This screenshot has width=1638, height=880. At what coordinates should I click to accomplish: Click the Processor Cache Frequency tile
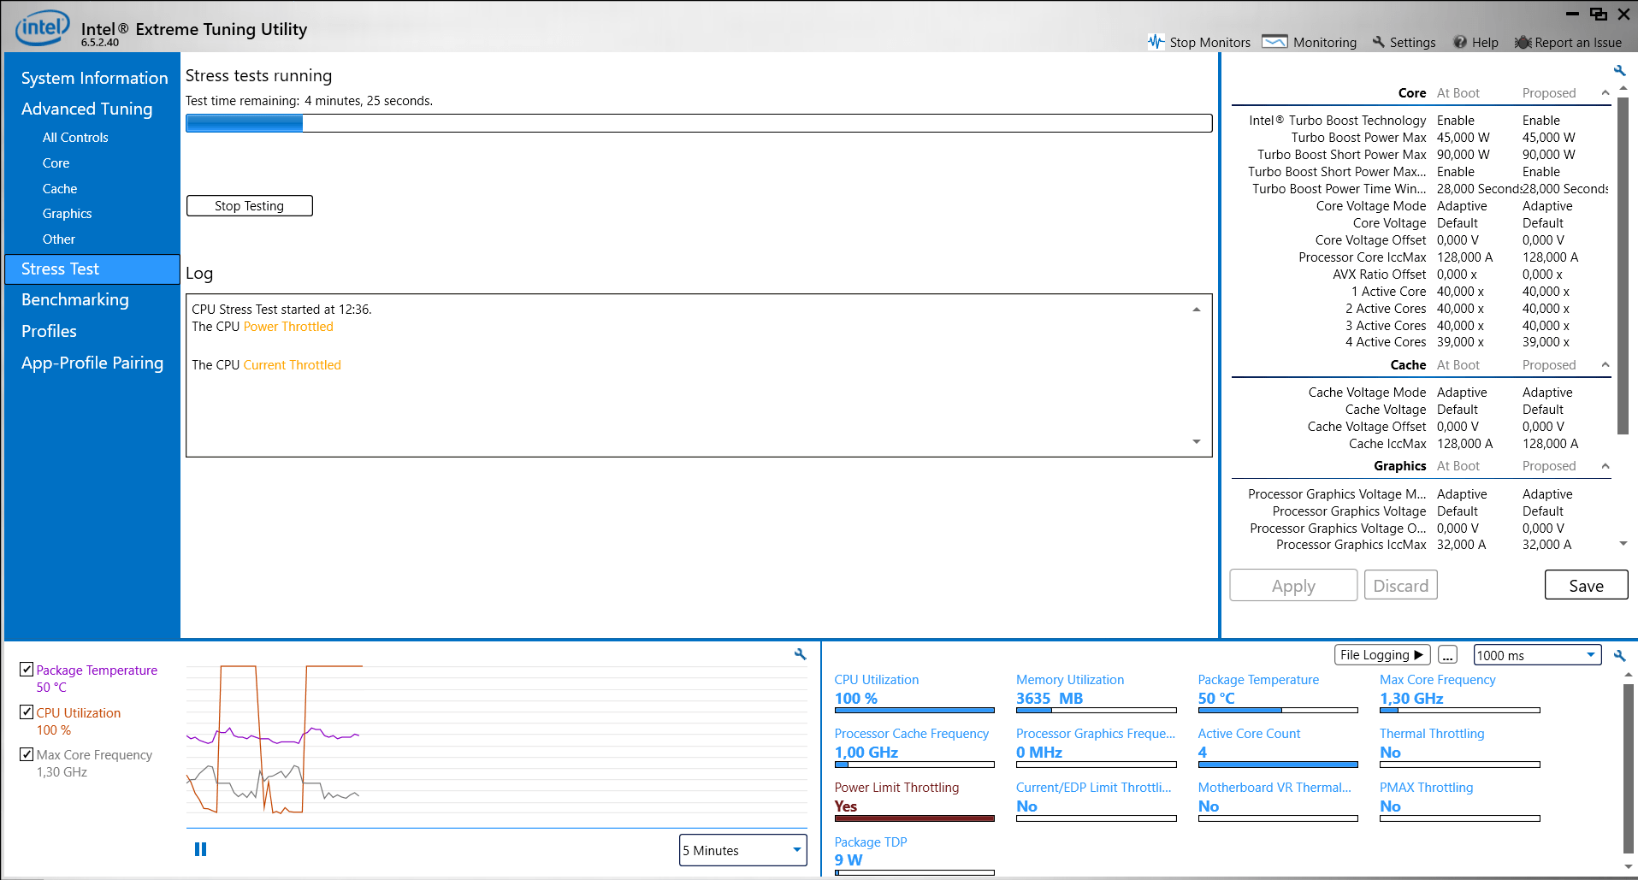(x=914, y=747)
